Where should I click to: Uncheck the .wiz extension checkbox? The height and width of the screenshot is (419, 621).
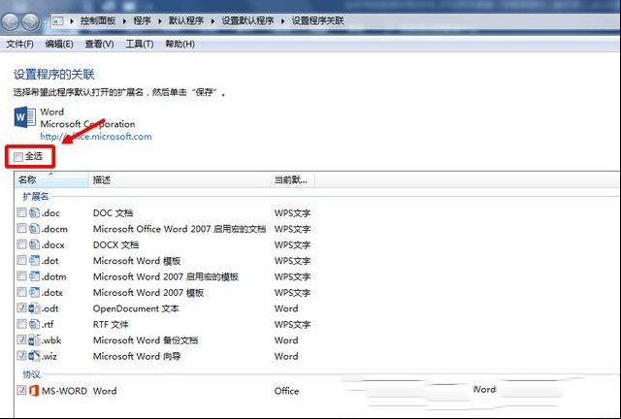pos(21,356)
